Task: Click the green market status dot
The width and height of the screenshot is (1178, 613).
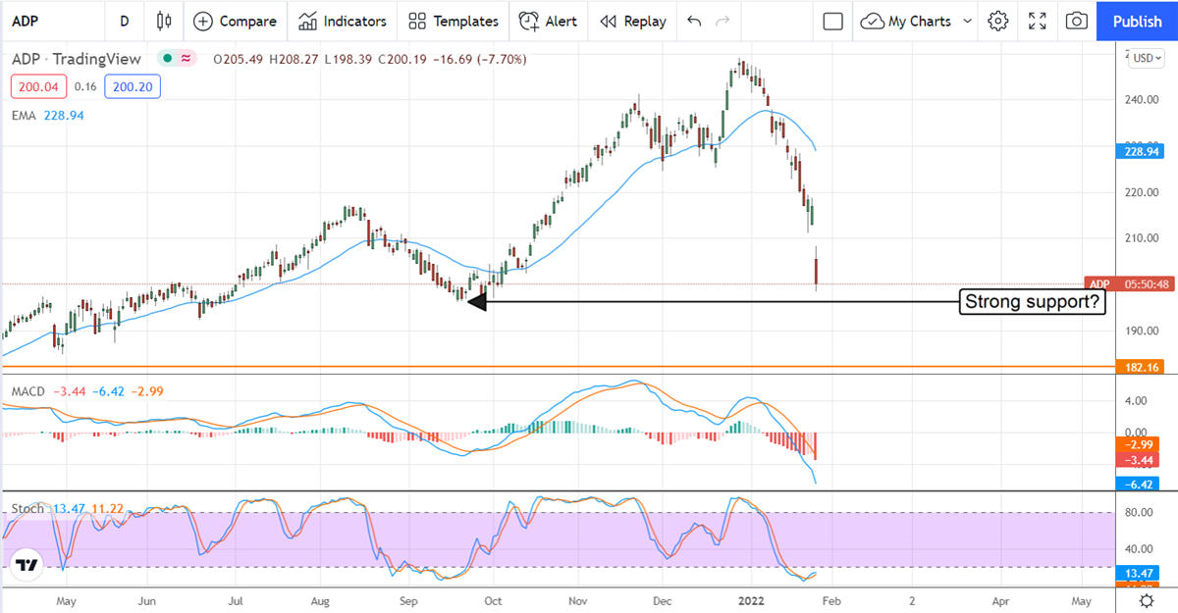Action: coord(168,59)
